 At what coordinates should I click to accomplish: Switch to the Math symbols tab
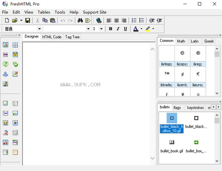tap(181, 41)
